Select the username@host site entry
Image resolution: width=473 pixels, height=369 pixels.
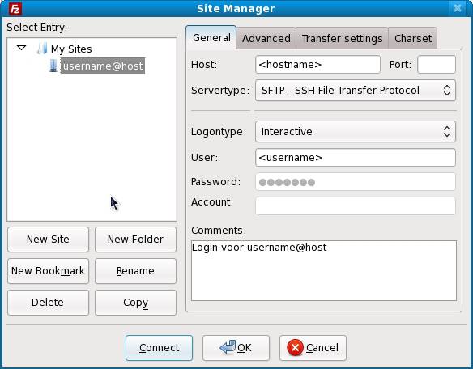(103, 66)
